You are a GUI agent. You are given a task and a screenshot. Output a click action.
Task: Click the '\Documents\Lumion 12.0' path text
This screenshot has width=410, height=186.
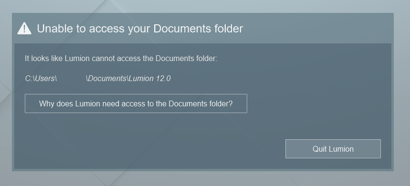[128, 78]
